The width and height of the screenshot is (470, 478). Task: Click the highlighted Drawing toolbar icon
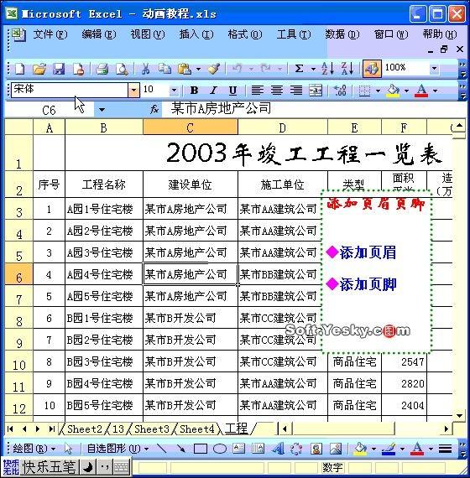(x=372, y=69)
